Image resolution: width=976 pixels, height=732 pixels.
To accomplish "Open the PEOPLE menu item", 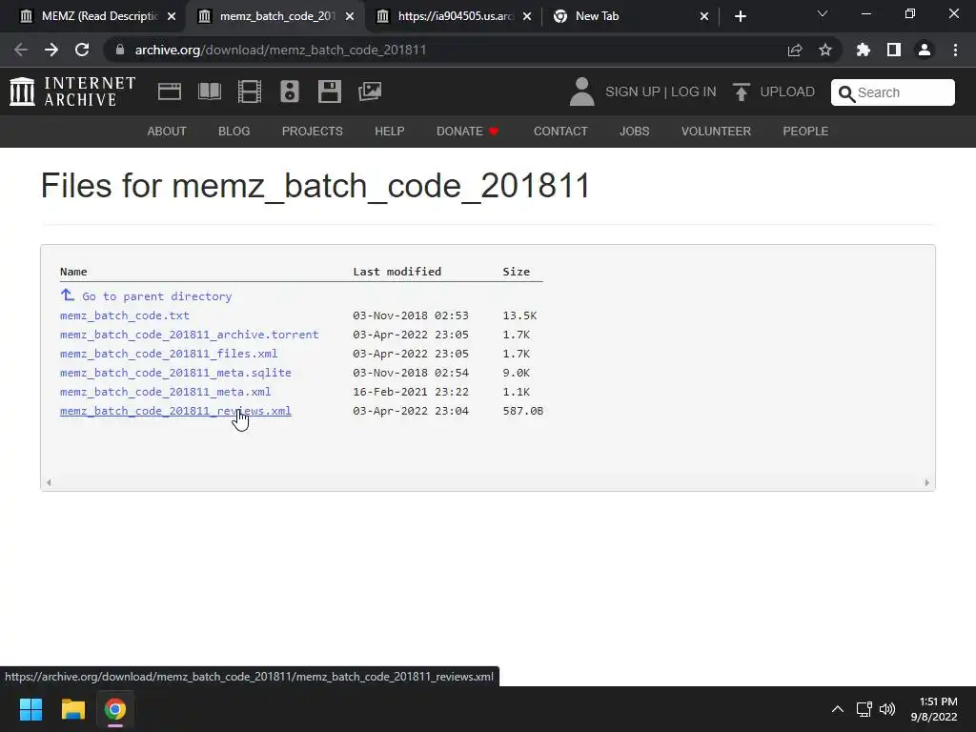I will tap(805, 132).
